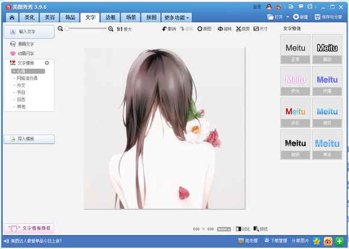Select 动画闪字 (animated text) option
This screenshot has width=349, height=249.
(x=22, y=54)
